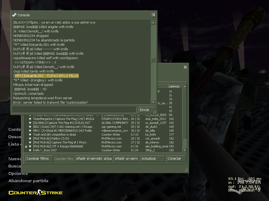Screen dimensions: 269x201
Task: Click the ka_knife map cell
Action: coord(151,135)
